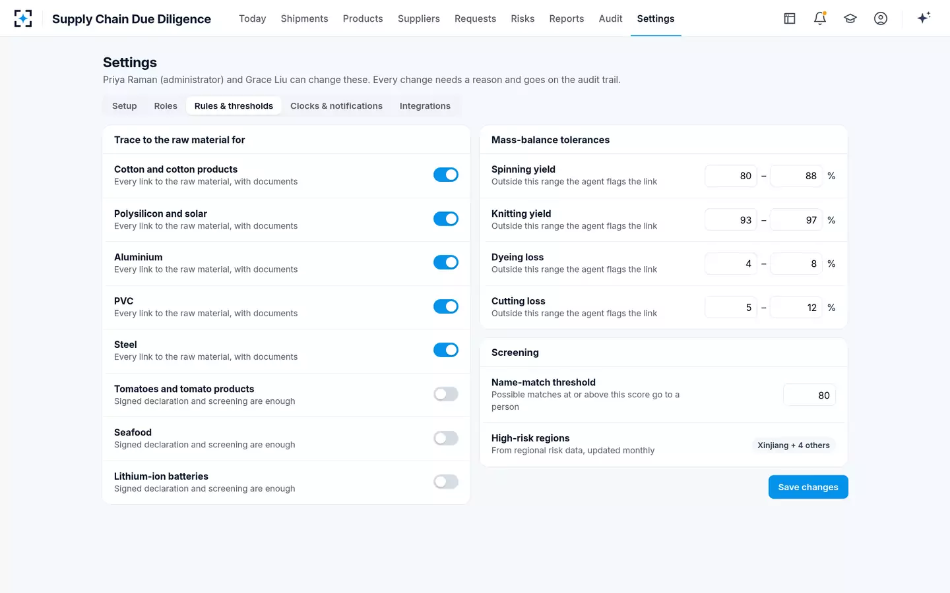This screenshot has height=593, width=950.
Task: Disable Aluminium raw material tracing
Action: [x=446, y=262]
